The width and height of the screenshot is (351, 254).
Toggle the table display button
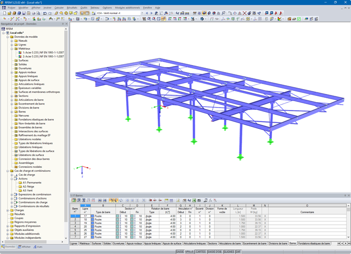pyautogui.click(x=87, y=13)
